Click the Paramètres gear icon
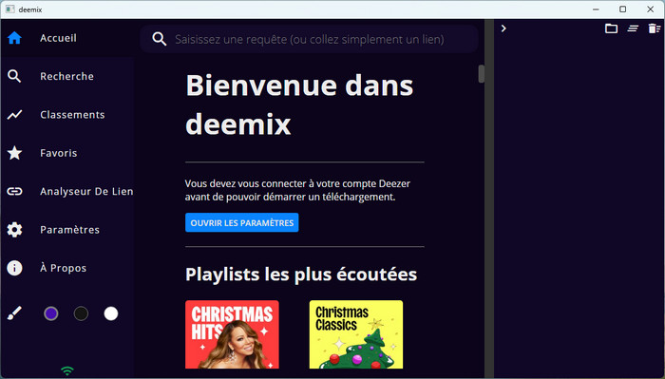 (x=14, y=230)
